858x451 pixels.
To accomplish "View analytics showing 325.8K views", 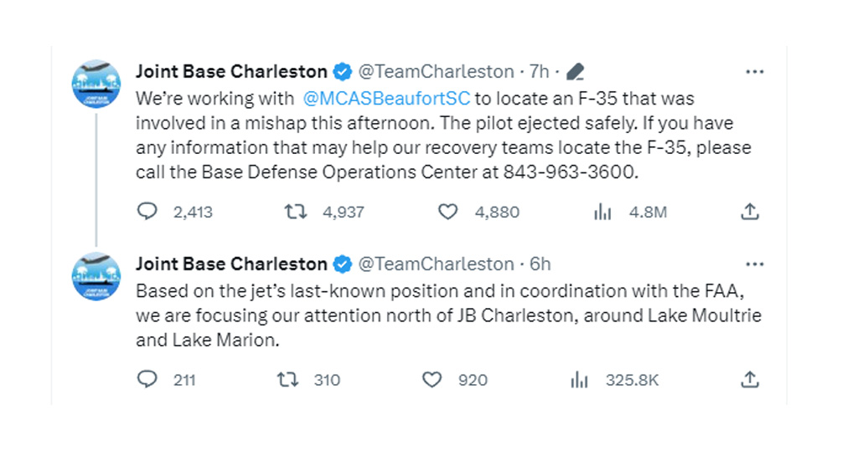I will 579,380.
